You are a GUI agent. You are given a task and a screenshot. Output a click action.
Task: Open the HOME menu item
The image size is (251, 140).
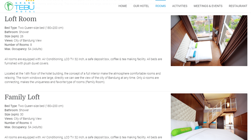coord(123,6)
